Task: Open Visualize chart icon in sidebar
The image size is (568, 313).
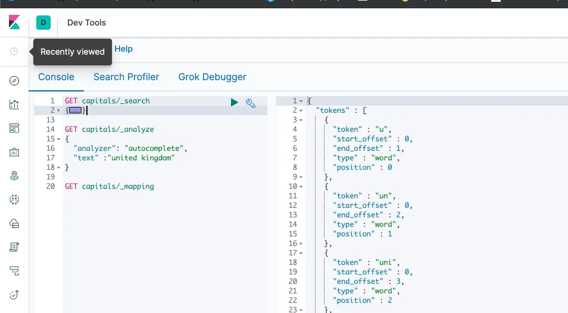Action: tap(14, 105)
